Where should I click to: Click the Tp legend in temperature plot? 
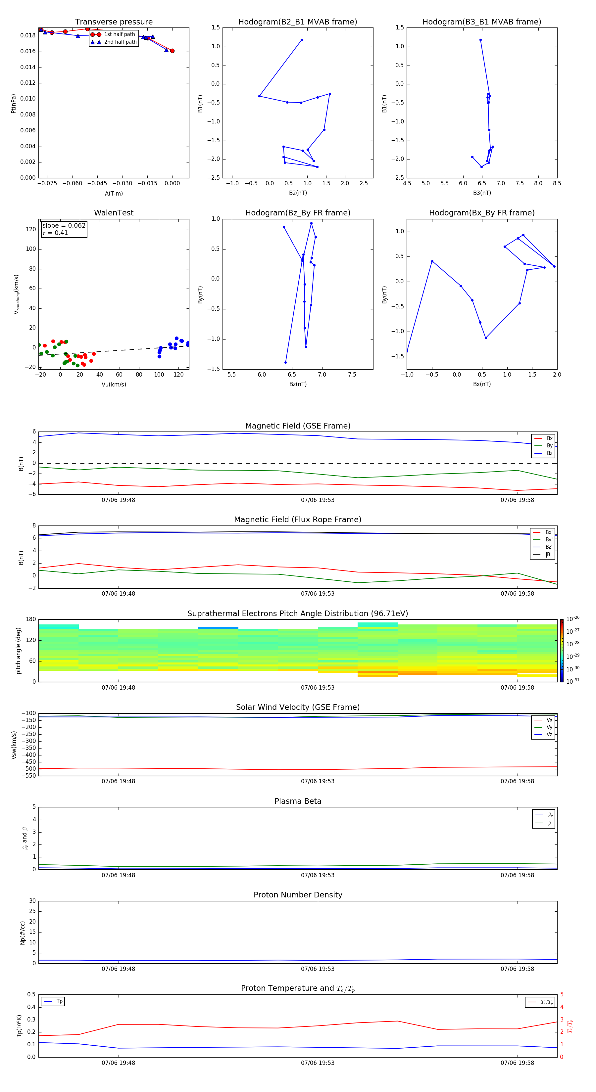click(53, 1001)
